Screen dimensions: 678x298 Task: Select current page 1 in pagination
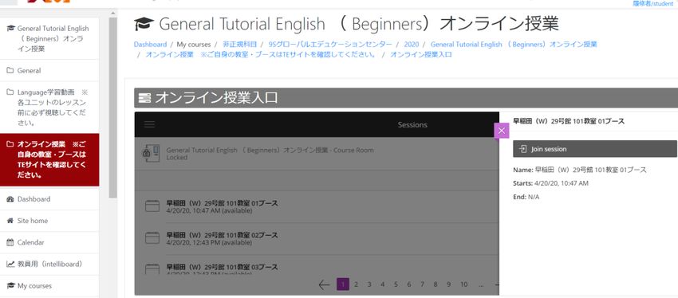[343, 284]
